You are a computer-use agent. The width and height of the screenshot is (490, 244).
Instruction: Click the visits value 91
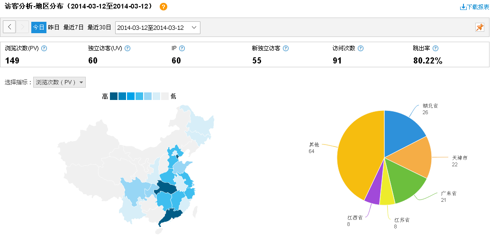click(x=337, y=61)
